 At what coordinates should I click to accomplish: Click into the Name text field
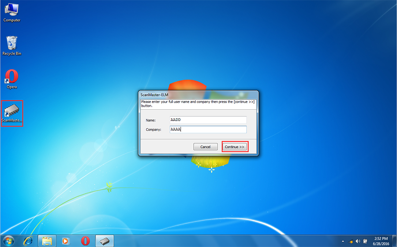(x=208, y=120)
